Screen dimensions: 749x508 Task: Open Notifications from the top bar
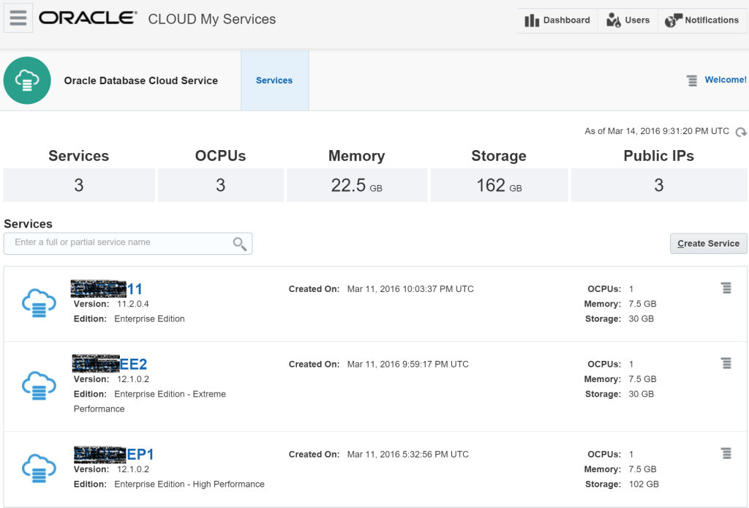pyautogui.click(x=702, y=20)
